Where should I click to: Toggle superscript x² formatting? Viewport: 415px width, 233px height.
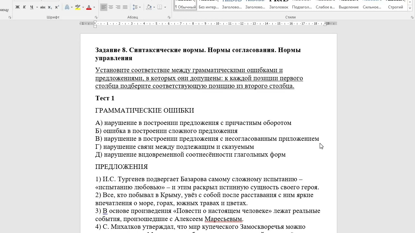(x=57, y=7)
